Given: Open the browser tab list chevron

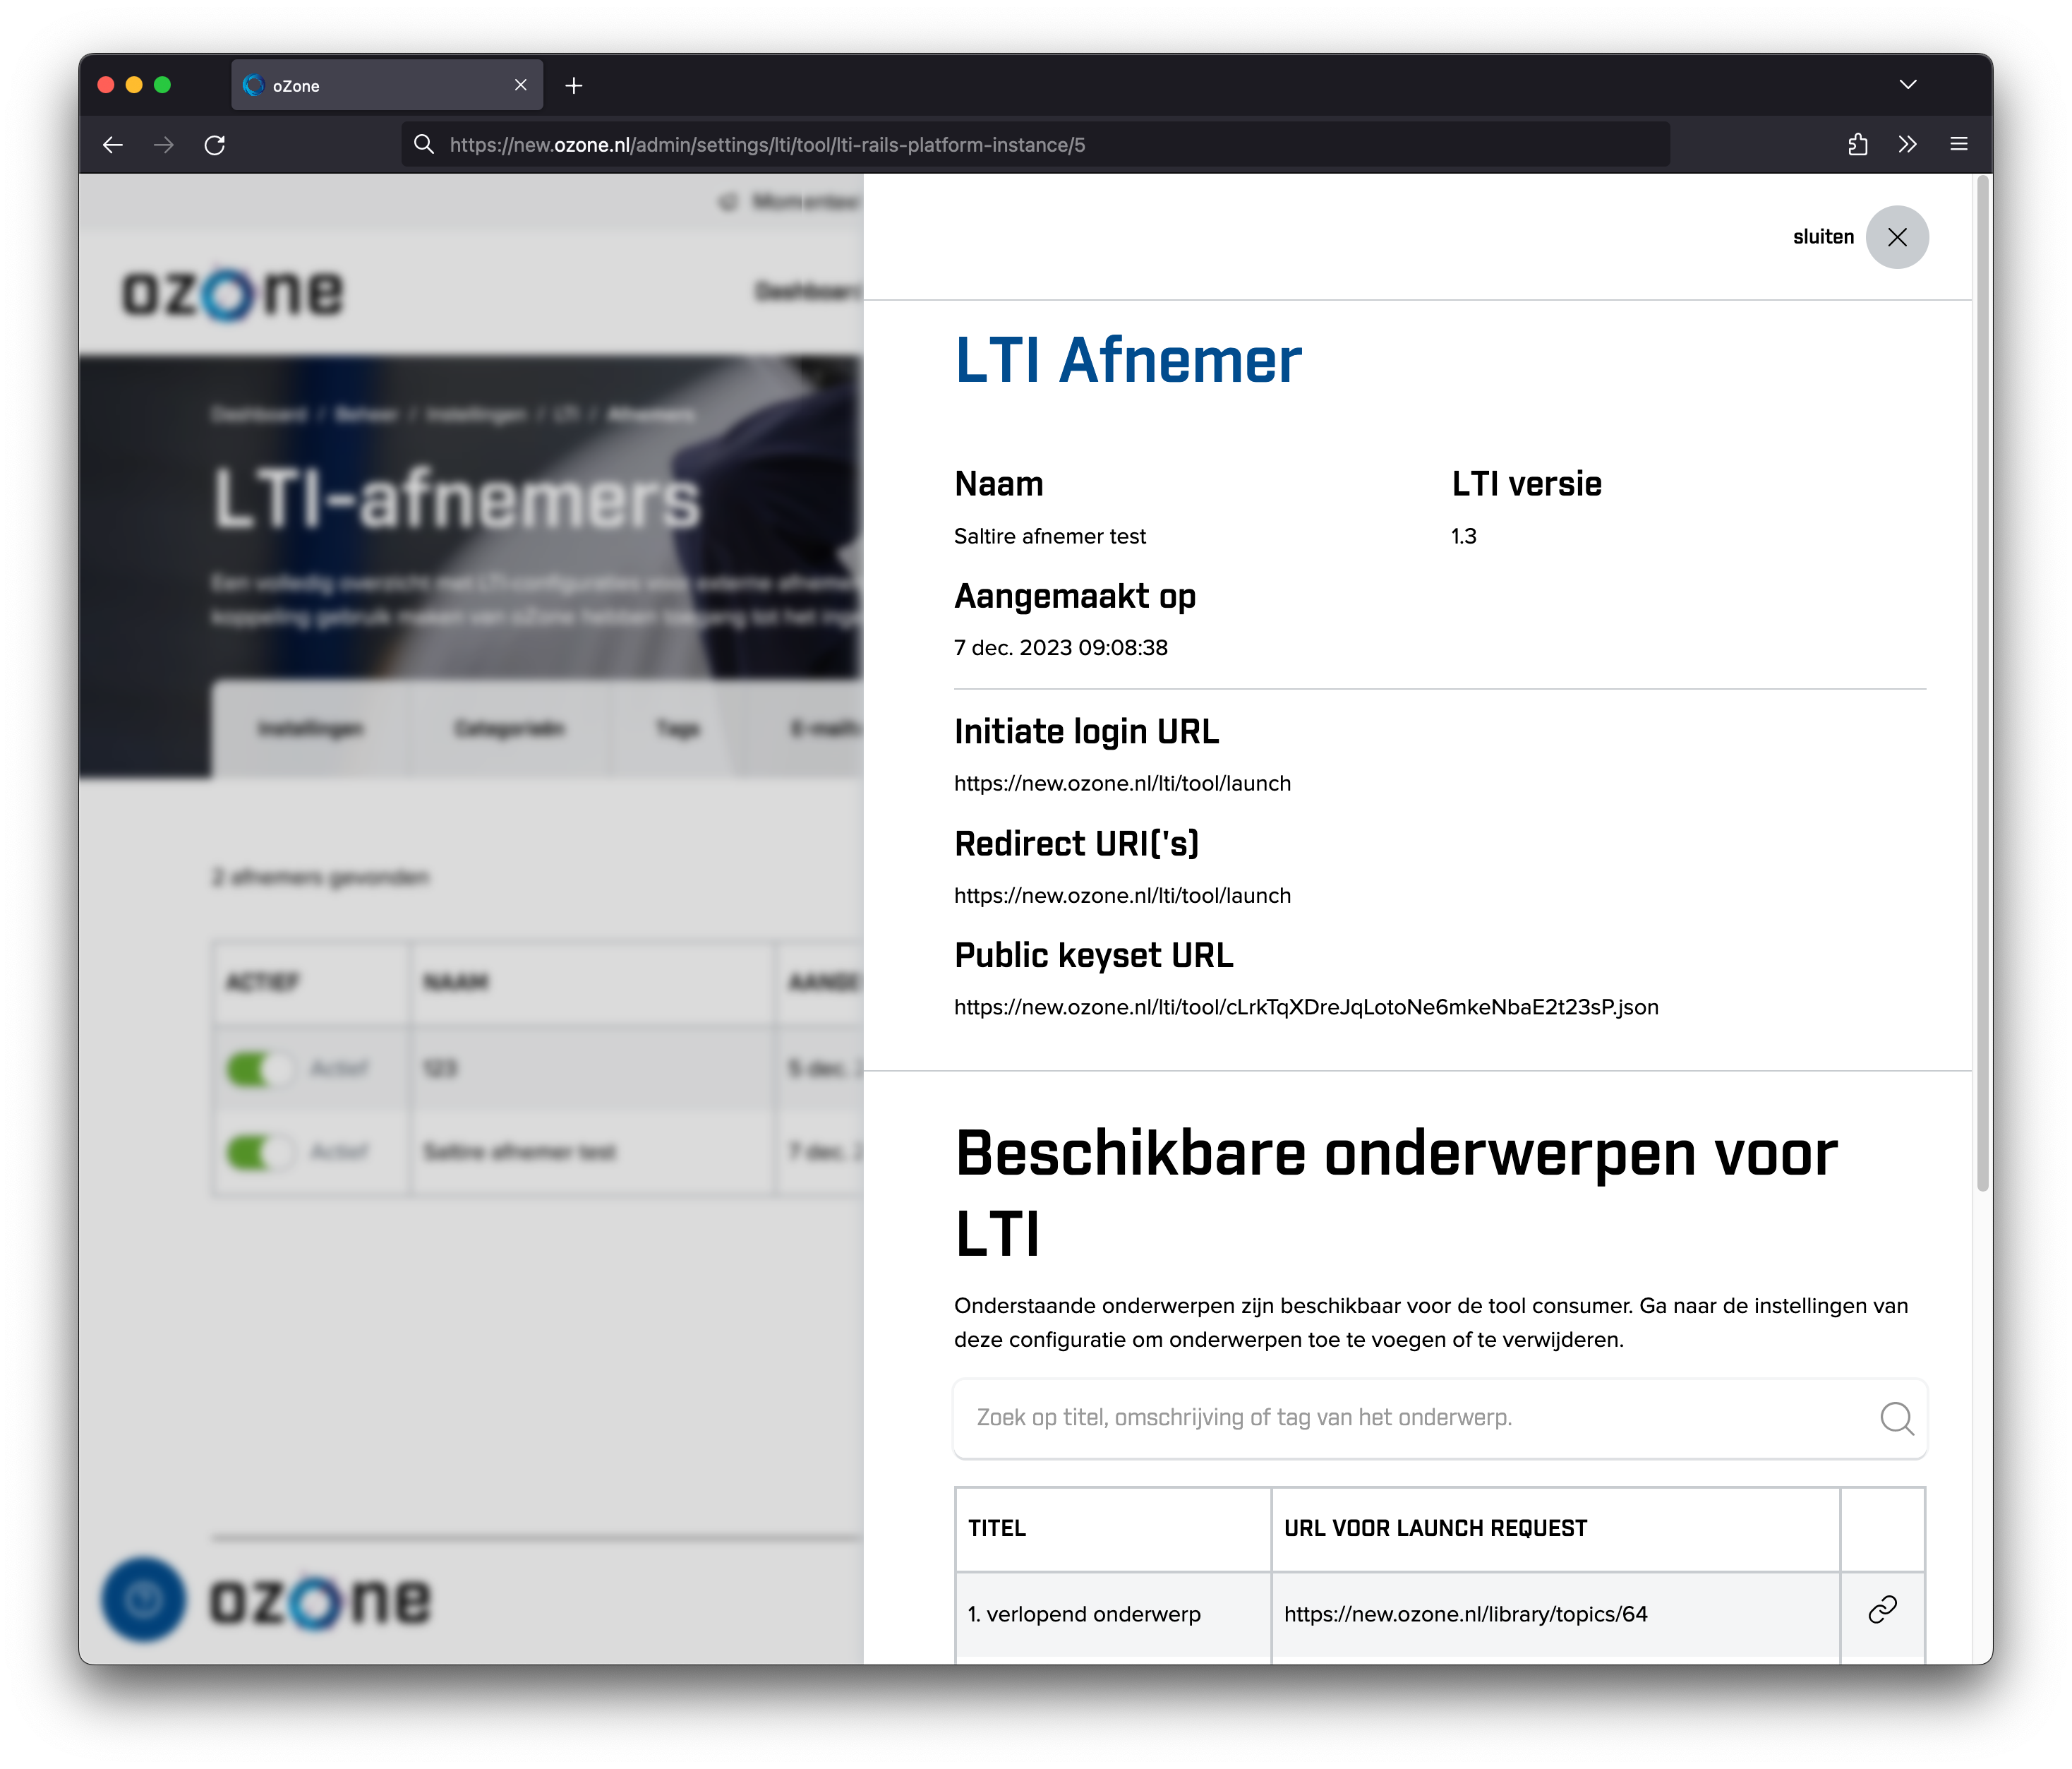Looking at the screenshot, I should tap(1908, 84).
